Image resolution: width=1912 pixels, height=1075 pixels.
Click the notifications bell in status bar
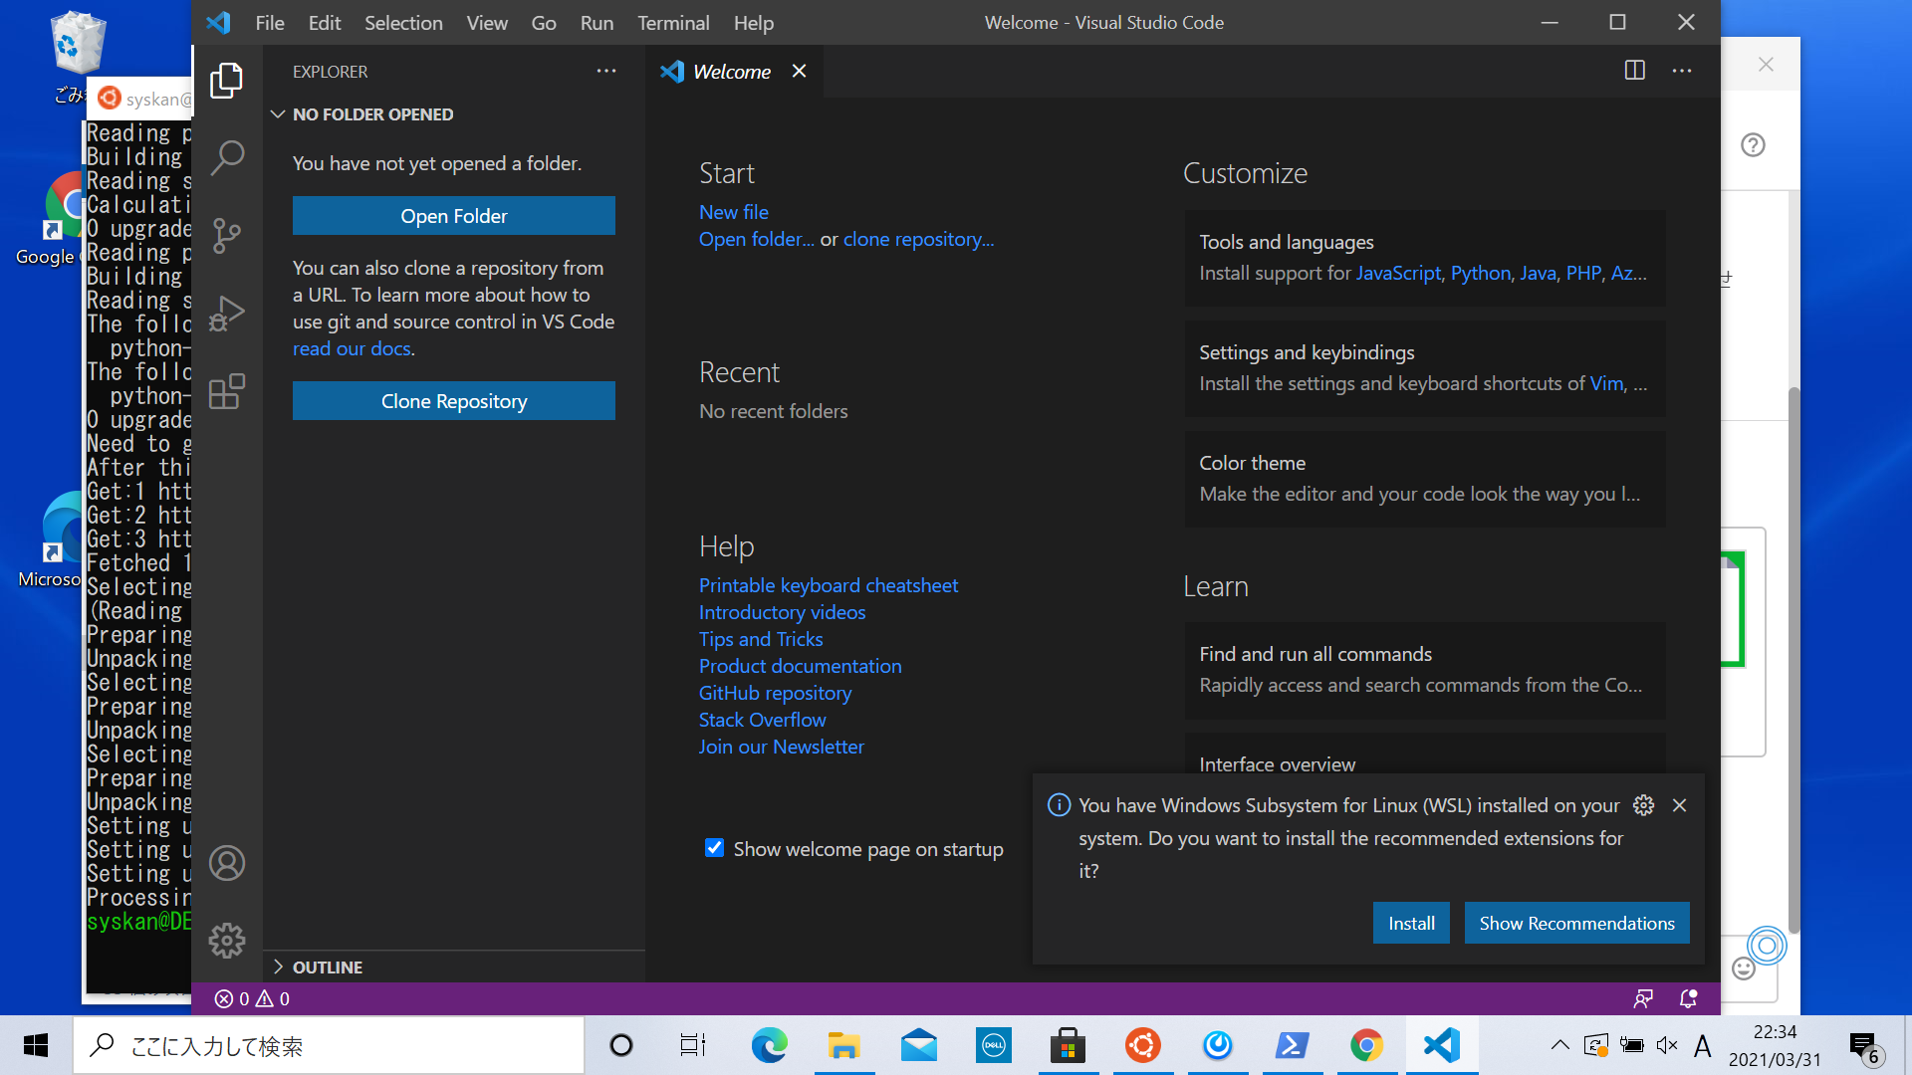click(1688, 998)
